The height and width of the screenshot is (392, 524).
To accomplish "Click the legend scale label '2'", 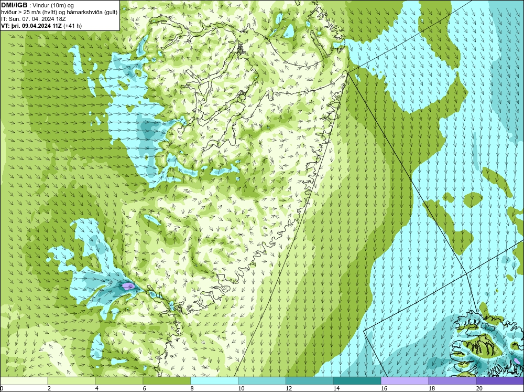I will coord(49,388).
